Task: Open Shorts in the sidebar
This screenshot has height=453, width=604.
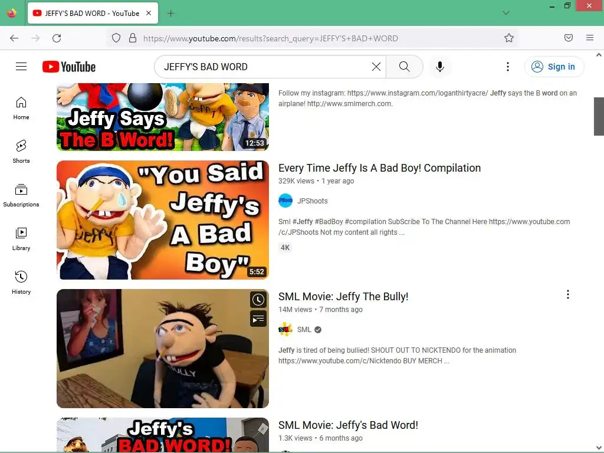Action: click(21, 152)
